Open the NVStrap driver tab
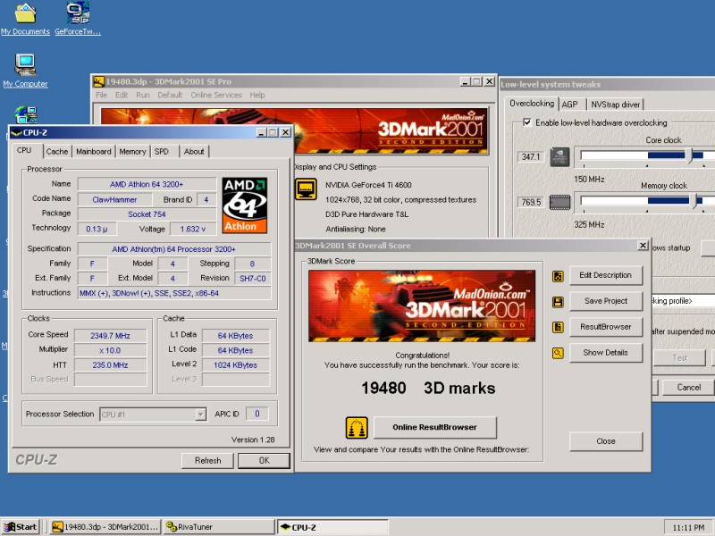715x536 pixels. click(615, 105)
